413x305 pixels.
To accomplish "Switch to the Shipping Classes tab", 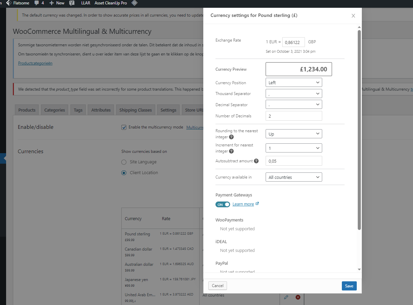I will pos(136,110).
